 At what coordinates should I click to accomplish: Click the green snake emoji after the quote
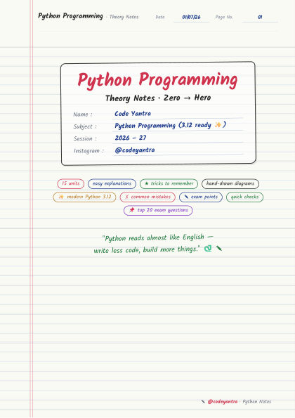[208, 249]
